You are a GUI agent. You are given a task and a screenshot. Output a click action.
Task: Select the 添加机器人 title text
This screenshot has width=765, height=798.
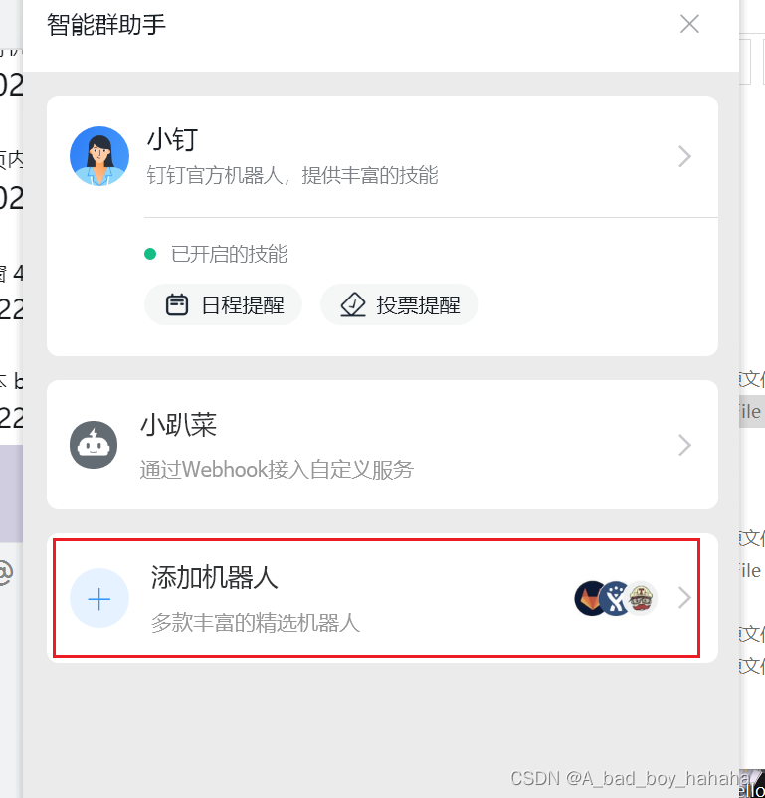[x=214, y=577]
